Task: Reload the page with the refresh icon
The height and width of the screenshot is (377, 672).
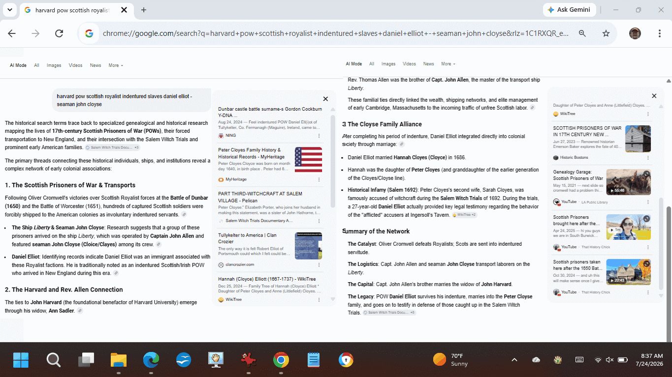Action: pos(59,33)
